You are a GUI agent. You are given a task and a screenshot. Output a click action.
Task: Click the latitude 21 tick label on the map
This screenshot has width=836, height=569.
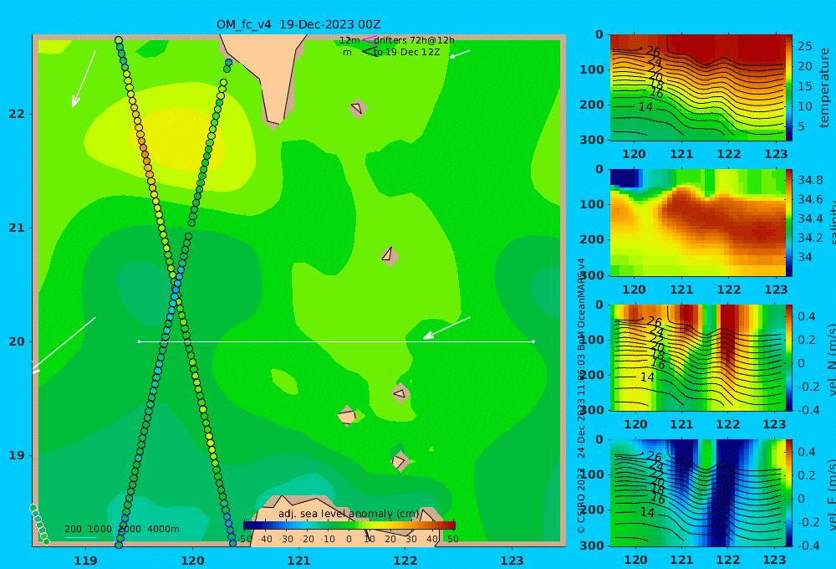tap(17, 228)
